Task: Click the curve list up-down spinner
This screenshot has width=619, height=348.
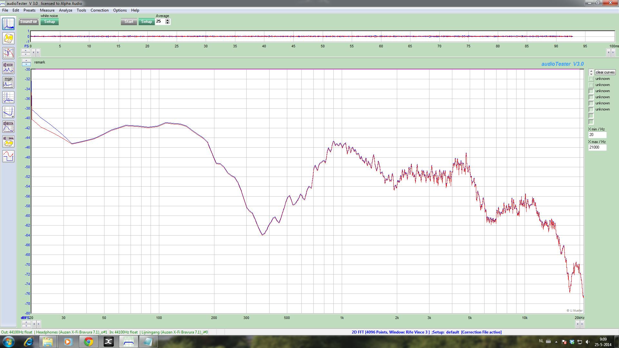Action: coord(591,72)
